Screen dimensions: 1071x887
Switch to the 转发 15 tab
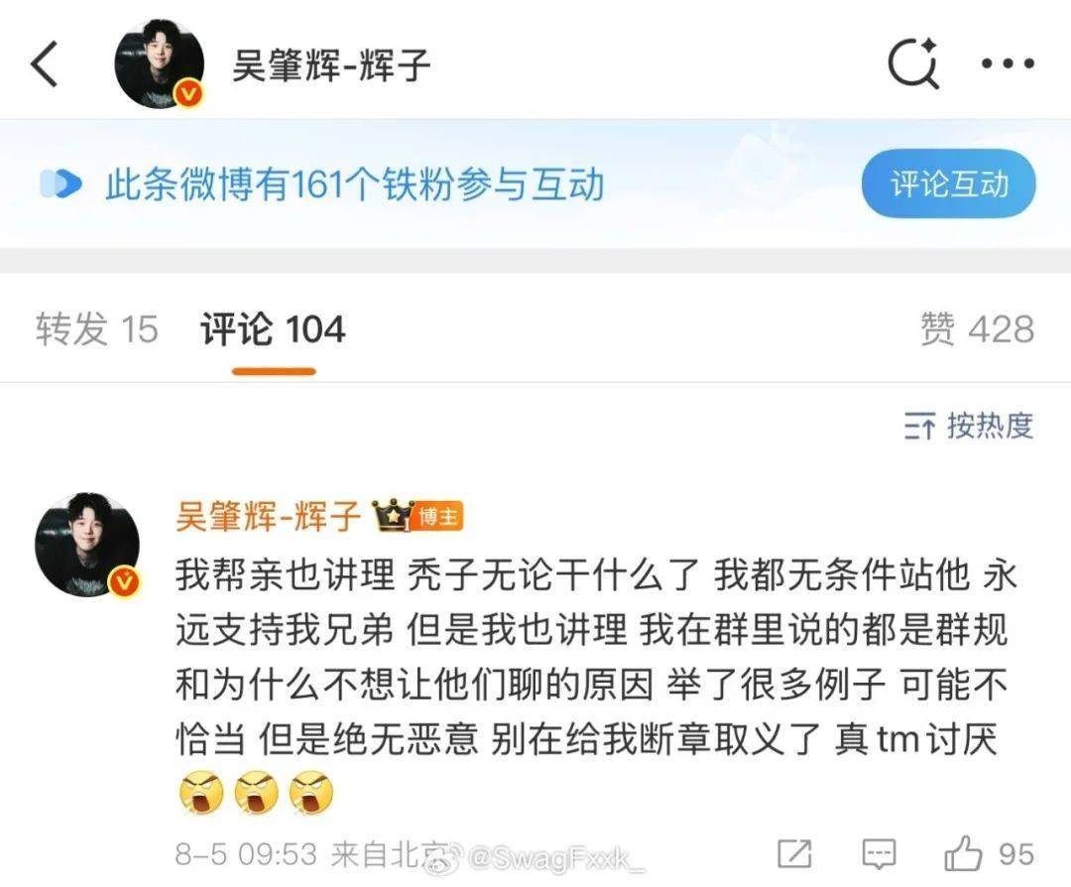97,328
